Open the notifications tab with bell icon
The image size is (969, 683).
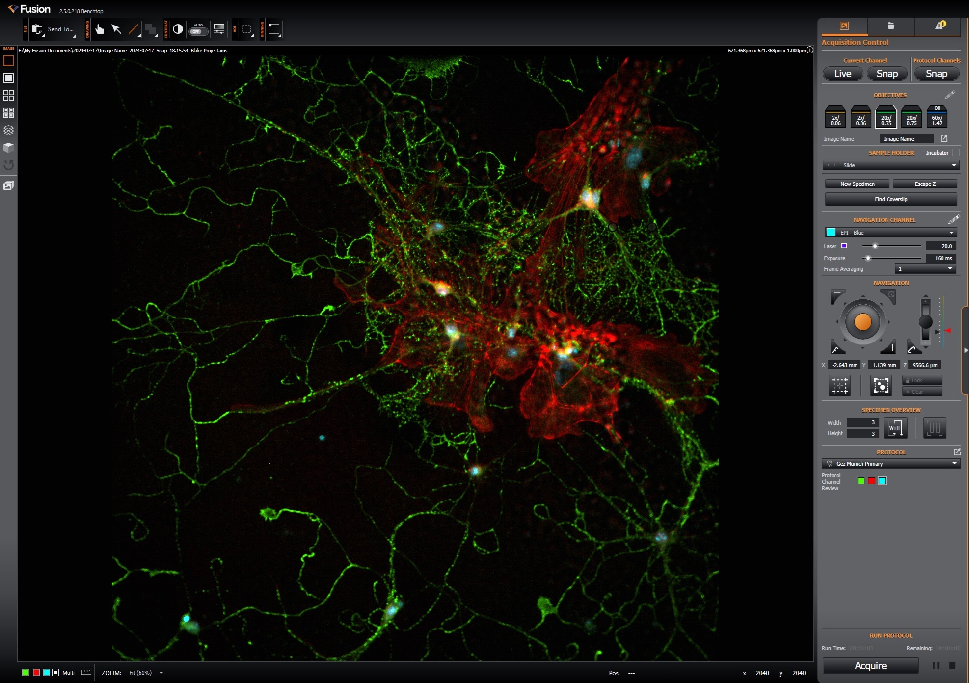pyautogui.click(x=940, y=26)
